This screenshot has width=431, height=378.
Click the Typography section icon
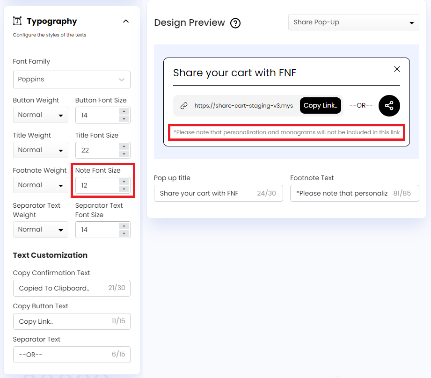click(17, 21)
